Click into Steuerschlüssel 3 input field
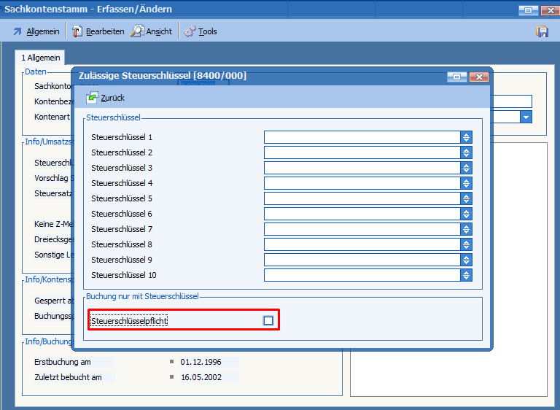 coord(361,168)
